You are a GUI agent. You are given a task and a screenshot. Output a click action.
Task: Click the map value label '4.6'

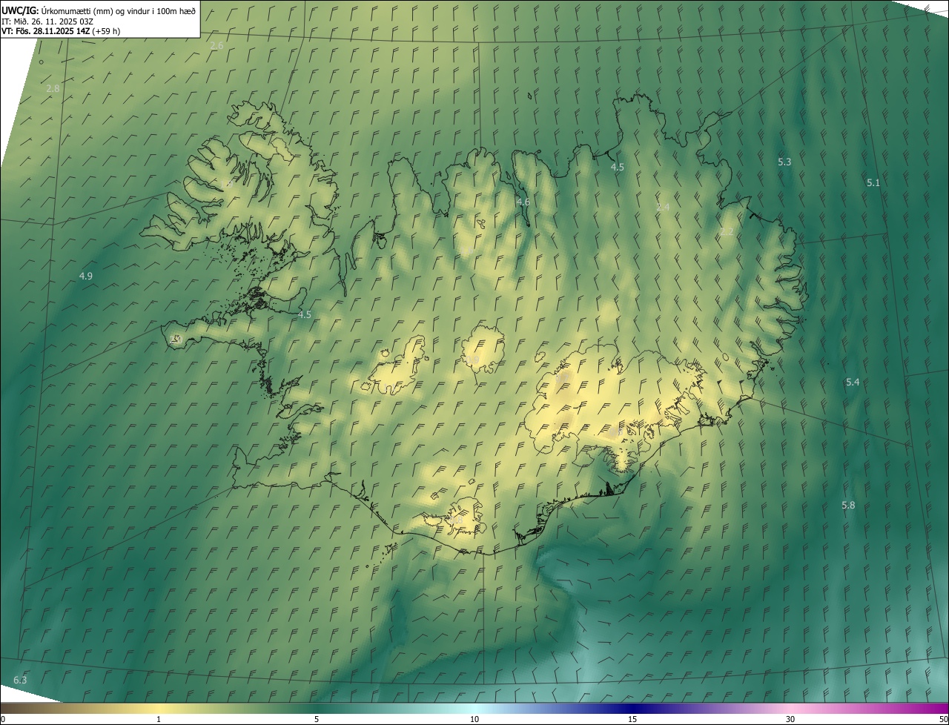pos(523,202)
